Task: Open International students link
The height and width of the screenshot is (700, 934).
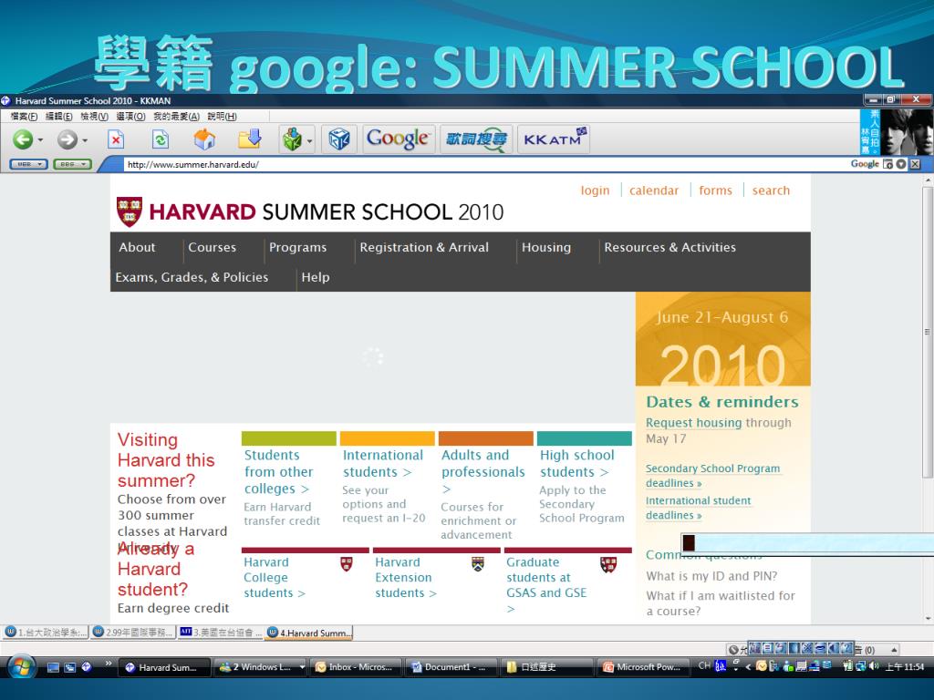Action: click(383, 463)
